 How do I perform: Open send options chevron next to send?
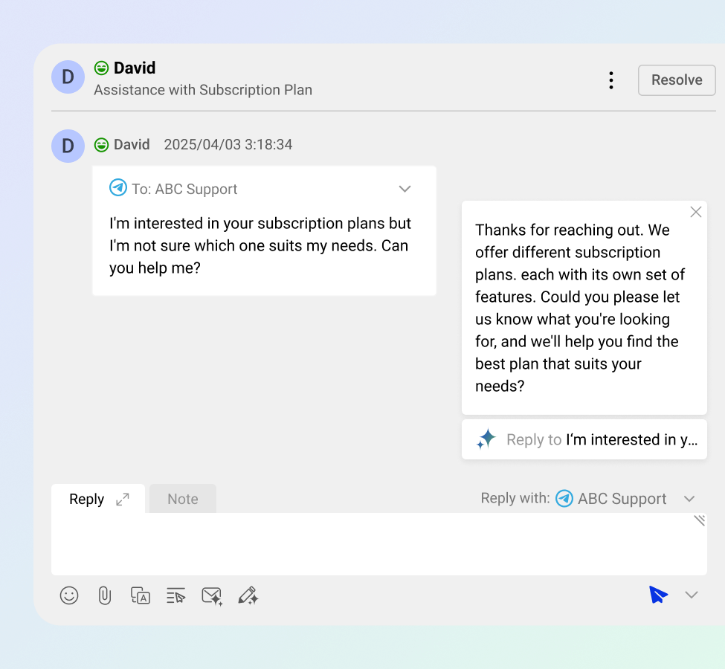[x=692, y=595]
